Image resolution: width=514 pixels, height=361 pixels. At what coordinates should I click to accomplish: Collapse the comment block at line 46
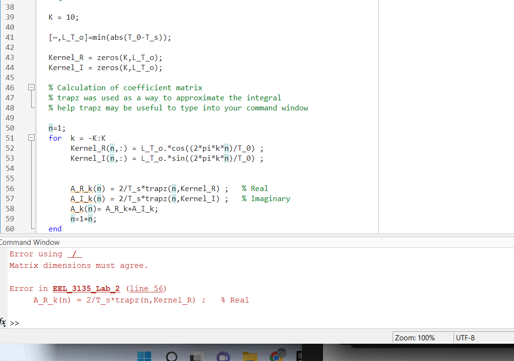pos(31,87)
